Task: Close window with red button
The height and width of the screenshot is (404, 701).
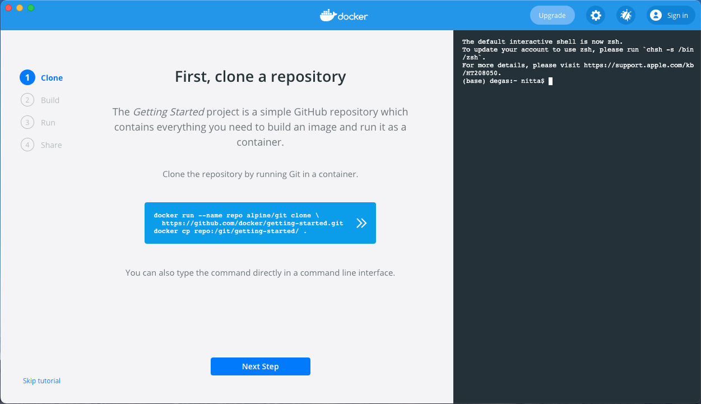Action: click(x=8, y=7)
